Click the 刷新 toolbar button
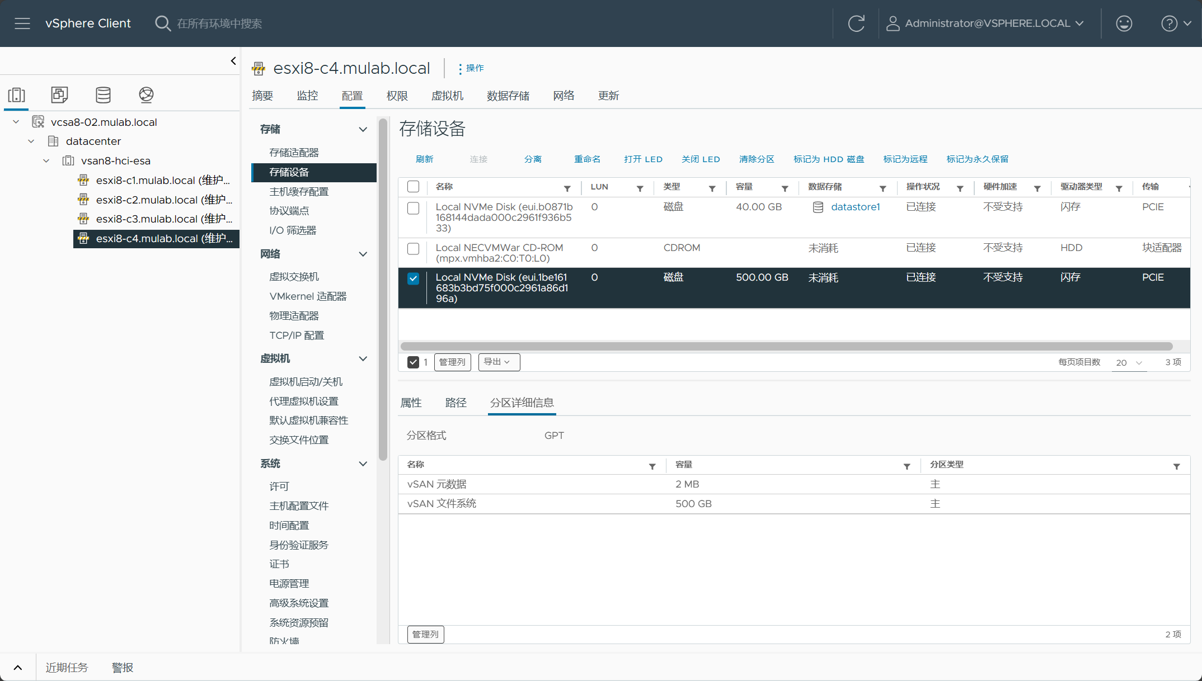This screenshot has width=1202, height=681. click(x=424, y=159)
